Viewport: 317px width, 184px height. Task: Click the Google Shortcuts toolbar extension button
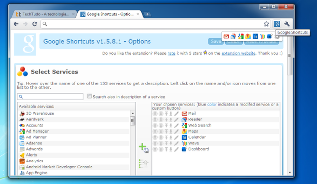[276, 24]
